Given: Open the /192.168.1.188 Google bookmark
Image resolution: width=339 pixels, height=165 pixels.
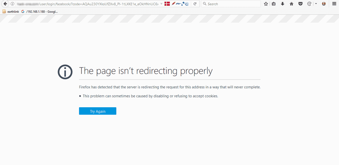Looking at the screenshot, I should [40, 12].
